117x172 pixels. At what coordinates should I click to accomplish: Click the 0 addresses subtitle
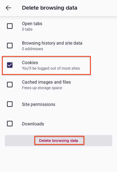32,49
